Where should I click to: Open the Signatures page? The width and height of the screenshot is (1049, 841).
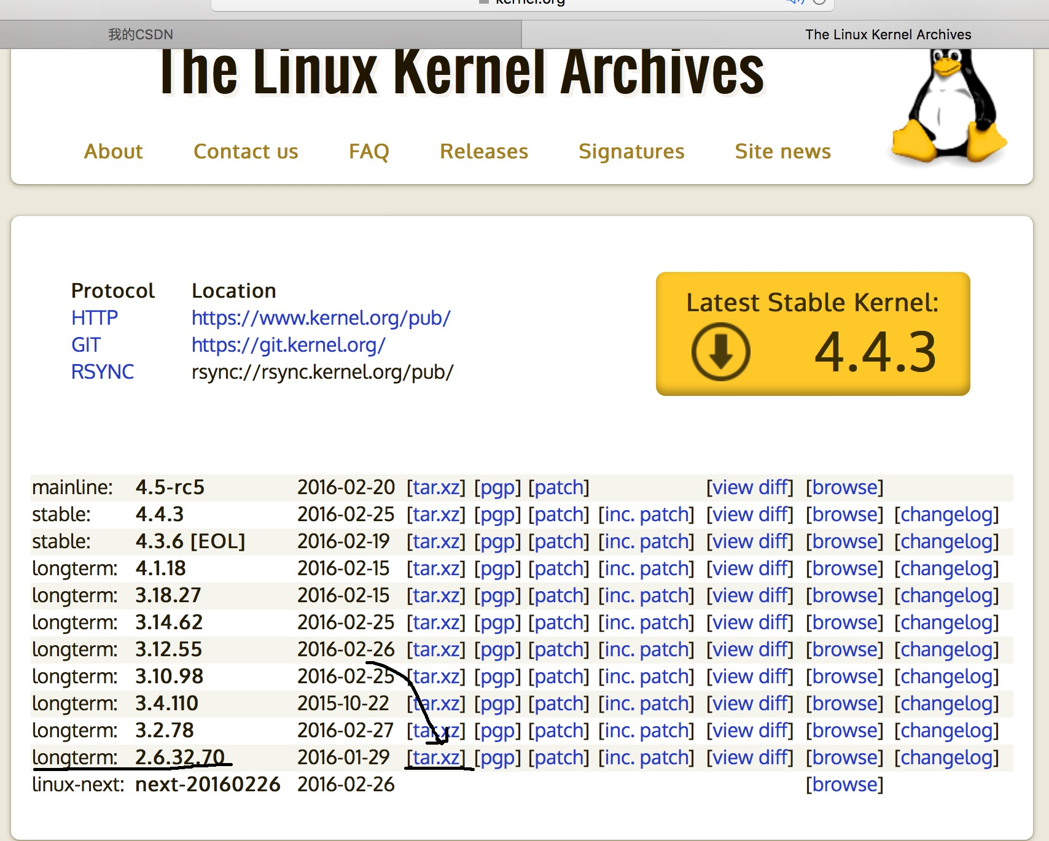(x=631, y=151)
